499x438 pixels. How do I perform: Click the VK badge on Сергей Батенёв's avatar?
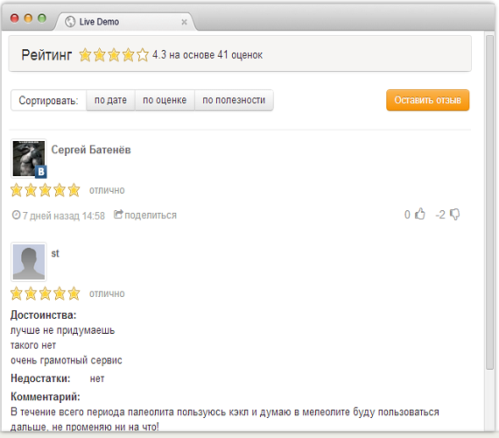(41, 172)
